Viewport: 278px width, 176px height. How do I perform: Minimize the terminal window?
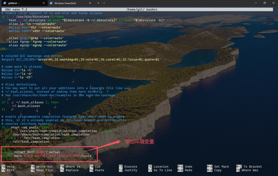point(256,3)
